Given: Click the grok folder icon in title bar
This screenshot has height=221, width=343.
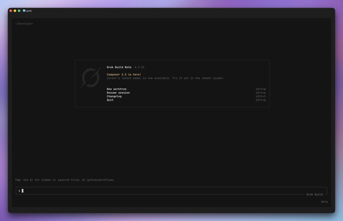Looking at the screenshot, I should click(24, 11).
